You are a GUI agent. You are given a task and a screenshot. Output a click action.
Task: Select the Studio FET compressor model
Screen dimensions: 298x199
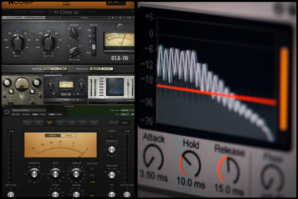point(49,123)
